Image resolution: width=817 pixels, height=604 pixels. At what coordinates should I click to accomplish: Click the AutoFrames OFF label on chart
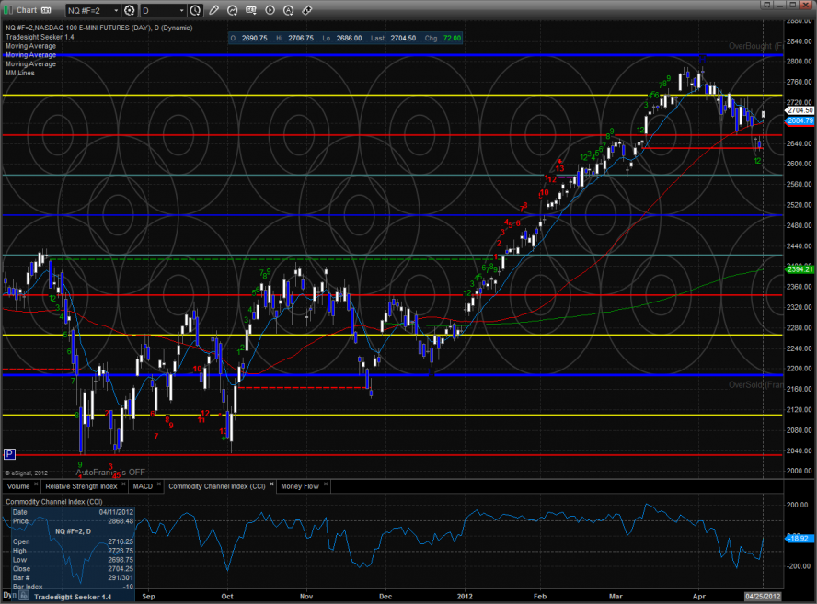(110, 472)
